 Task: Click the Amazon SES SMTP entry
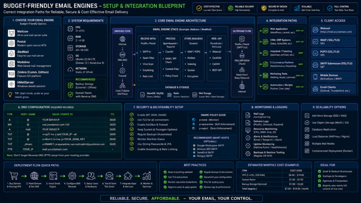coord(207,149)
